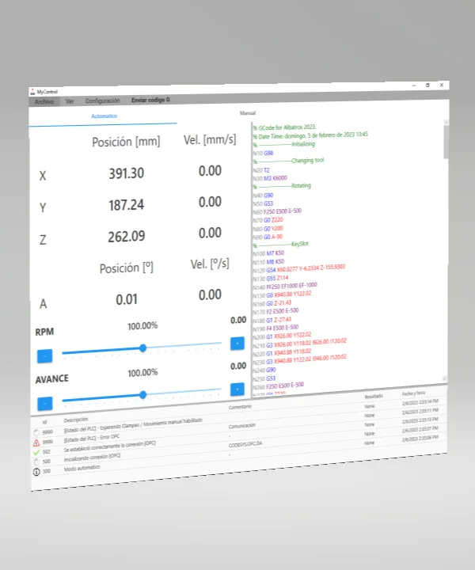Click G-code scrollbar up arrow
The height and width of the screenshot is (570, 475).
click(446, 123)
